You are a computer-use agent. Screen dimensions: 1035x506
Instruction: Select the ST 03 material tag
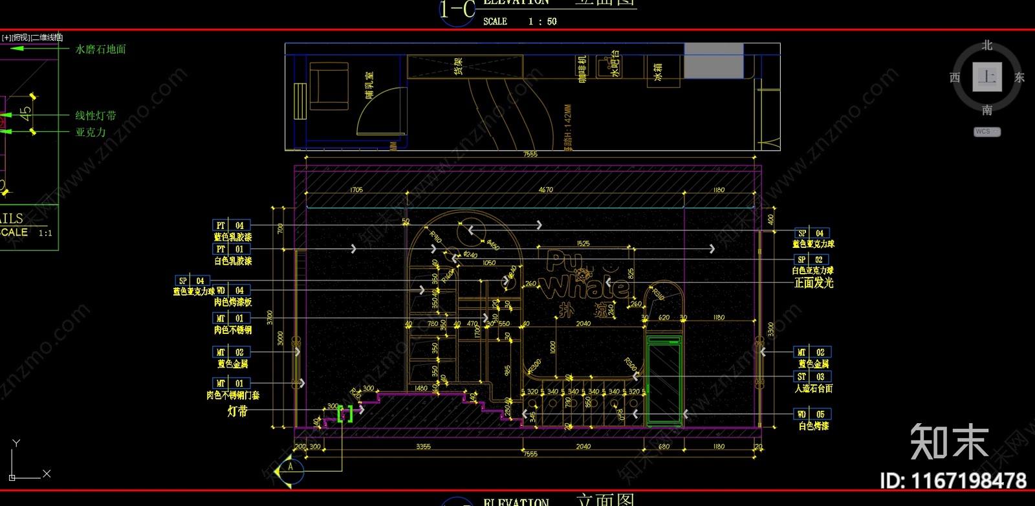point(812,377)
